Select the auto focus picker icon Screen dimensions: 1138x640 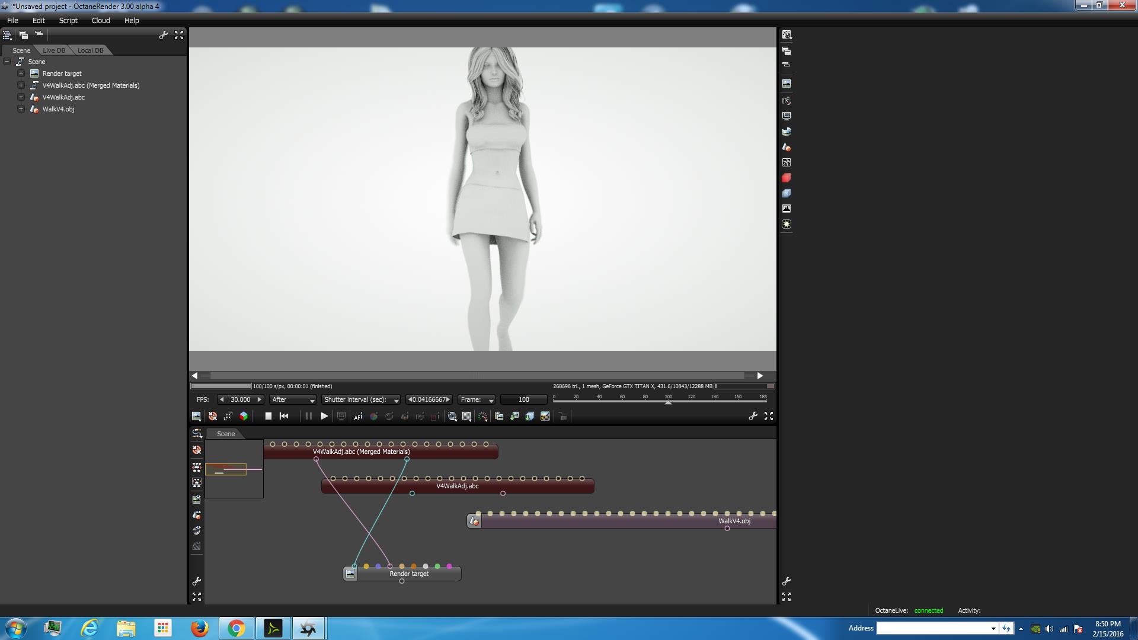click(358, 417)
